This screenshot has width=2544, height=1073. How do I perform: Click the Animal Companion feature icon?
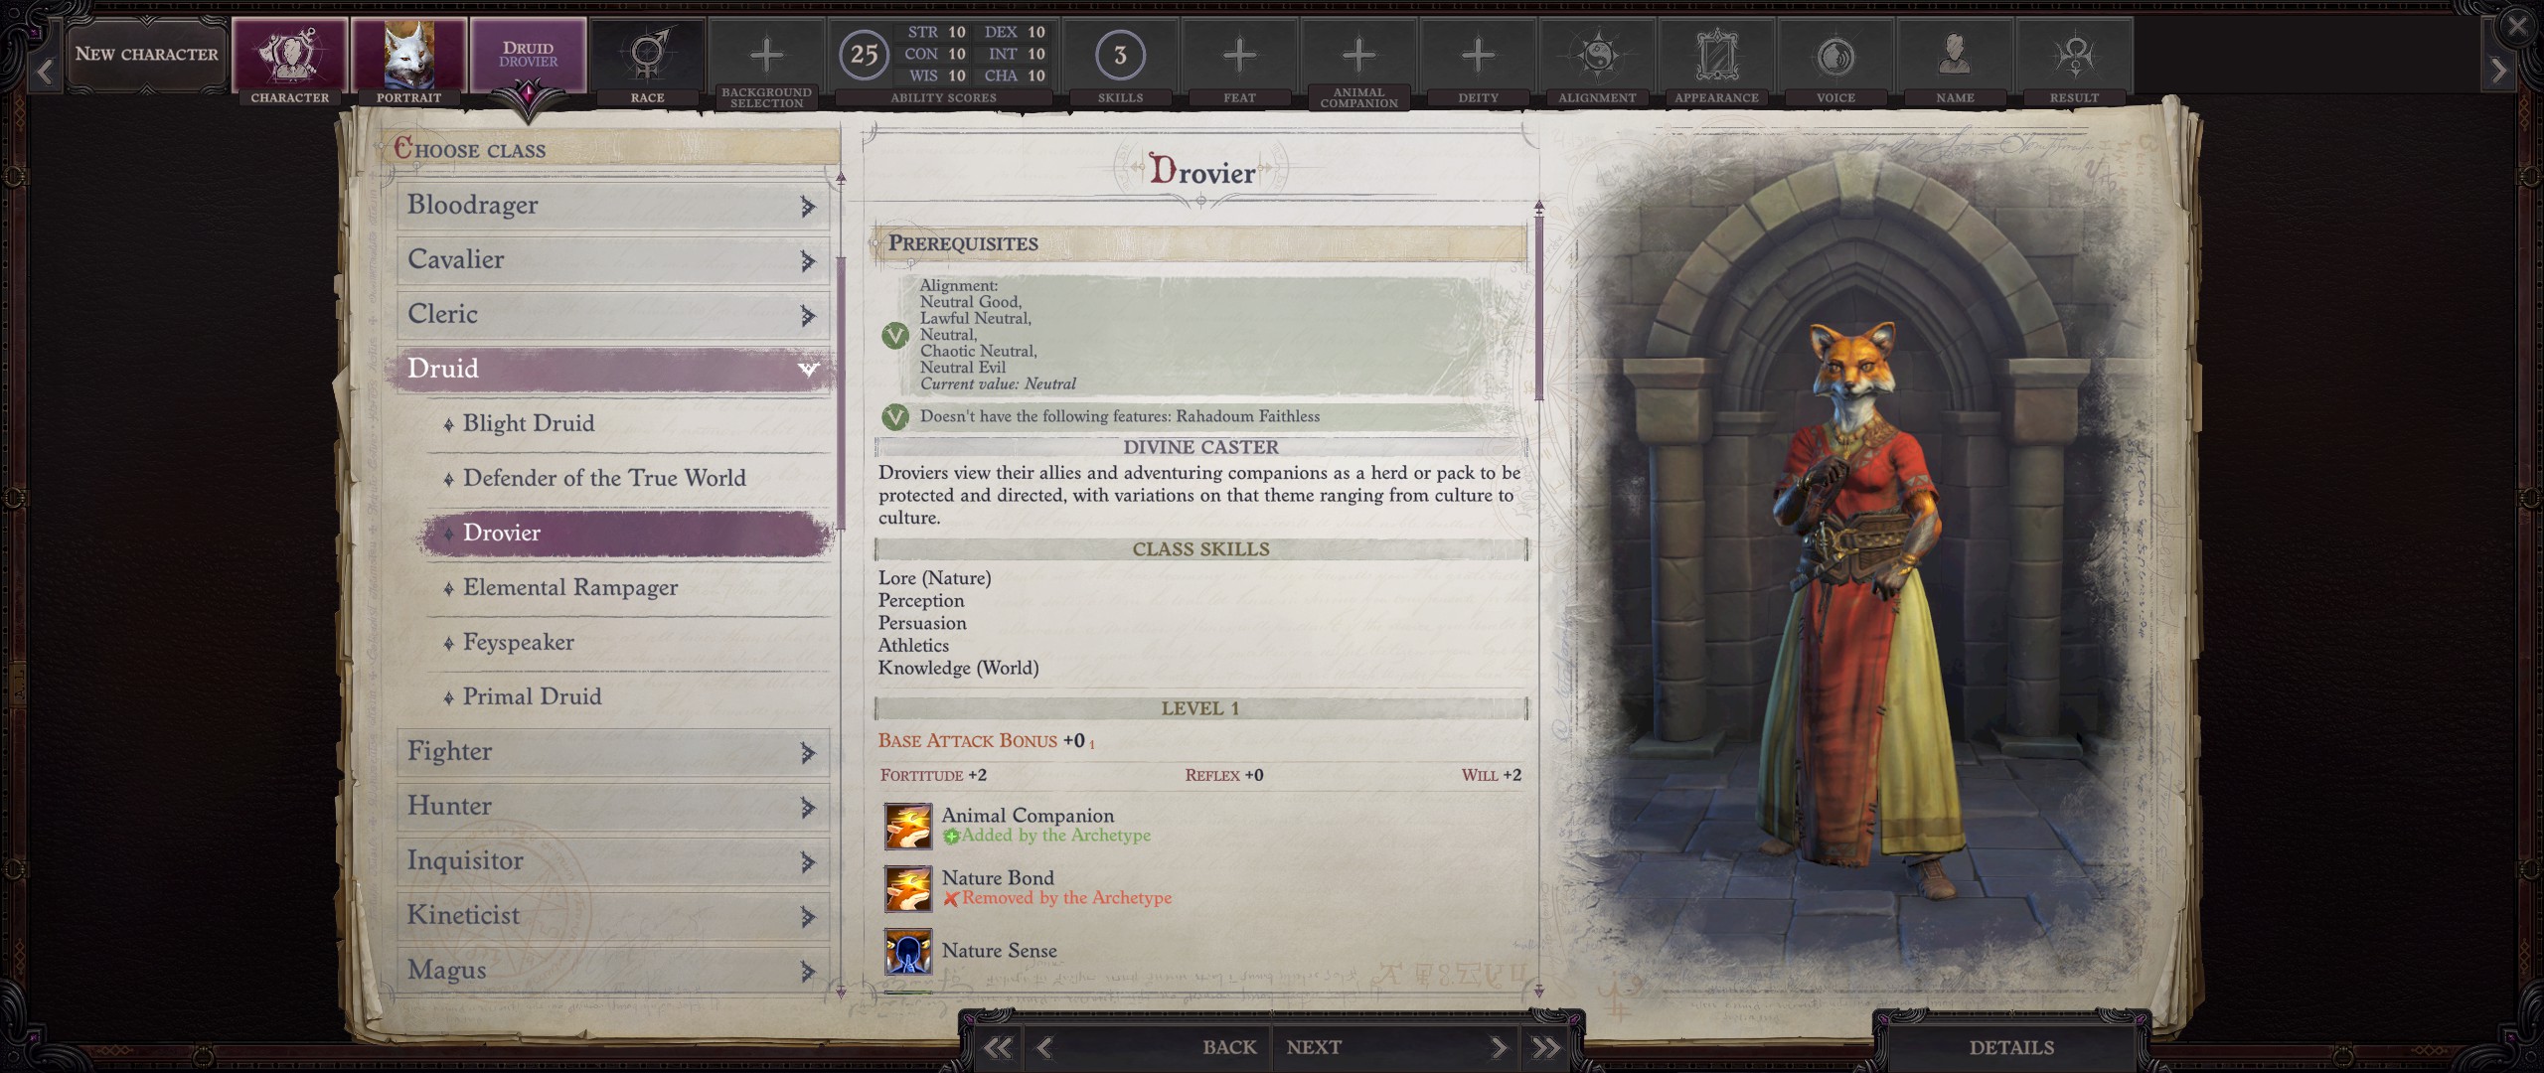tap(908, 826)
